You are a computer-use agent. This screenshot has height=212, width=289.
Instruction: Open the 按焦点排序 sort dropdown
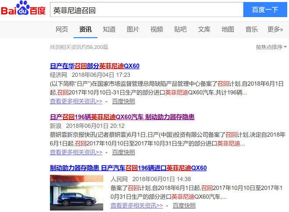[x=271, y=47]
